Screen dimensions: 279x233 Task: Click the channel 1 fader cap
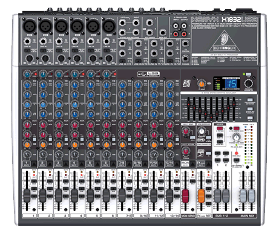[27, 195]
